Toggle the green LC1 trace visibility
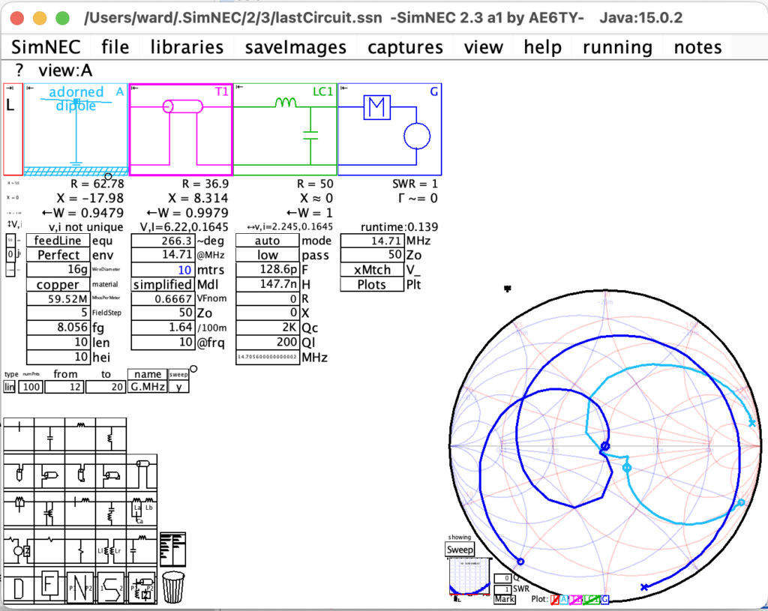 [591, 600]
